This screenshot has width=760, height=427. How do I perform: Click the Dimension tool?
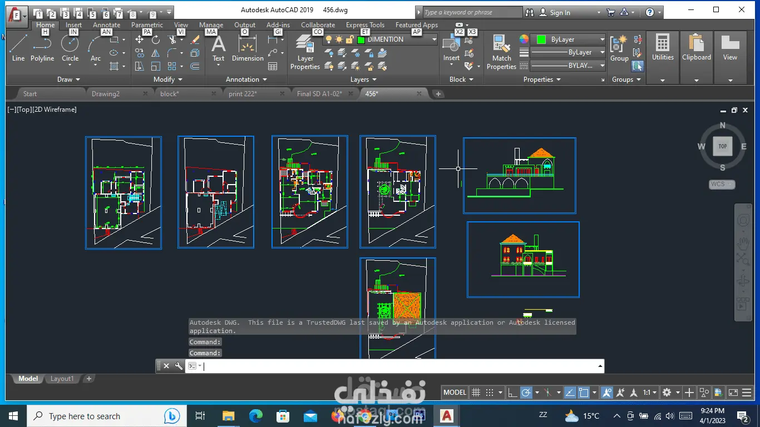(248, 48)
